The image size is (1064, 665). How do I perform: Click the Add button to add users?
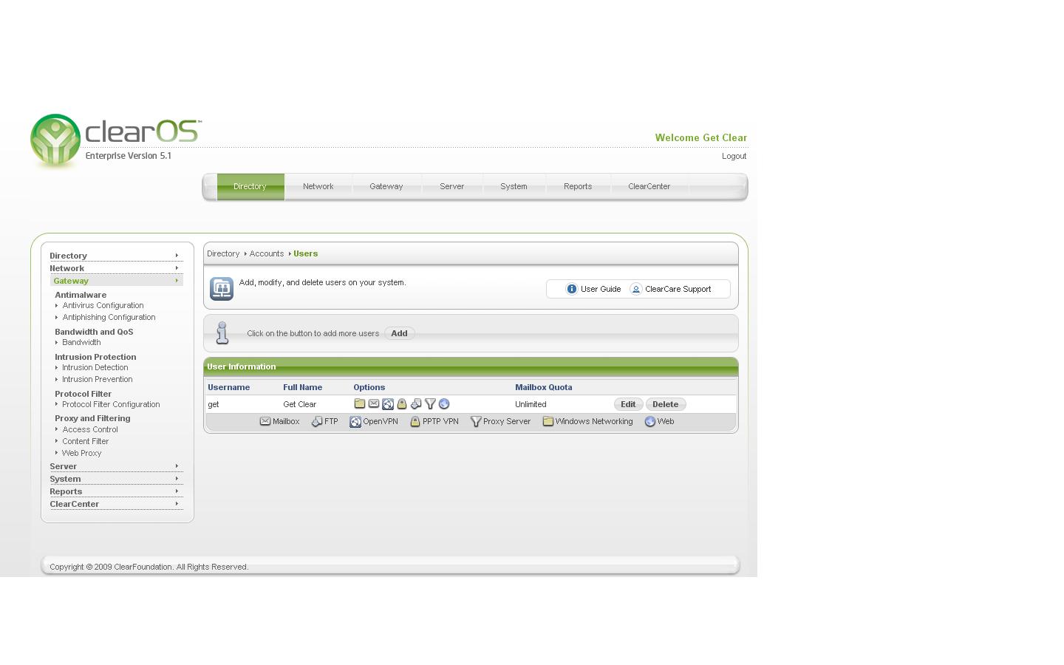[399, 333]
